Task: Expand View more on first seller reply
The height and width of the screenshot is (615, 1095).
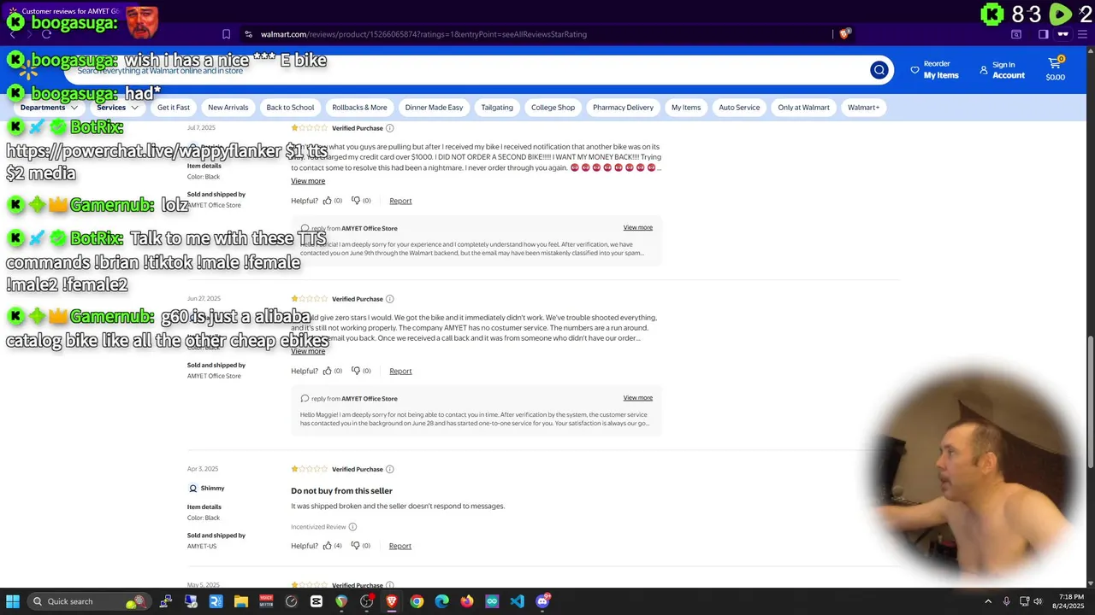Action: [x=638, y=228]
